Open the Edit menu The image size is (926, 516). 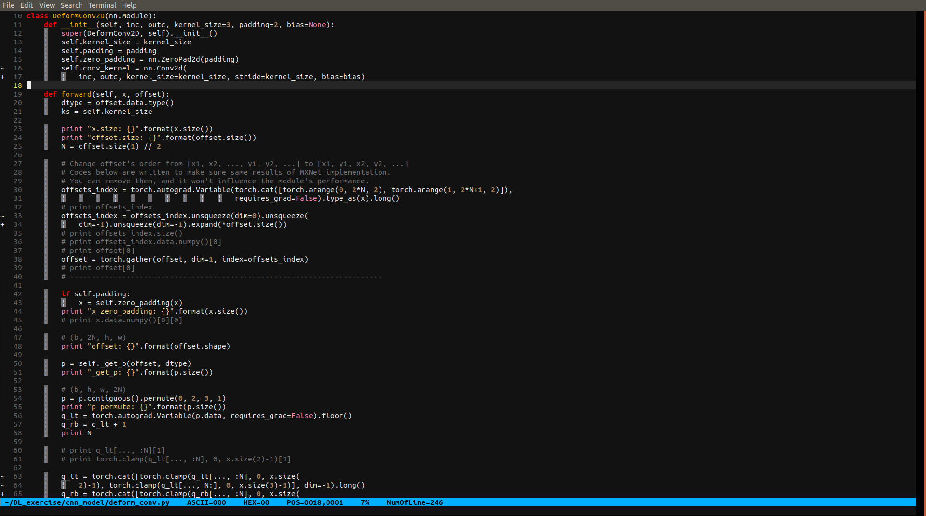[x=27, y=5]
